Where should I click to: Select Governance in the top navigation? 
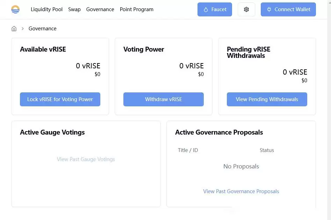pyautogui.click(x=100, y=9)
